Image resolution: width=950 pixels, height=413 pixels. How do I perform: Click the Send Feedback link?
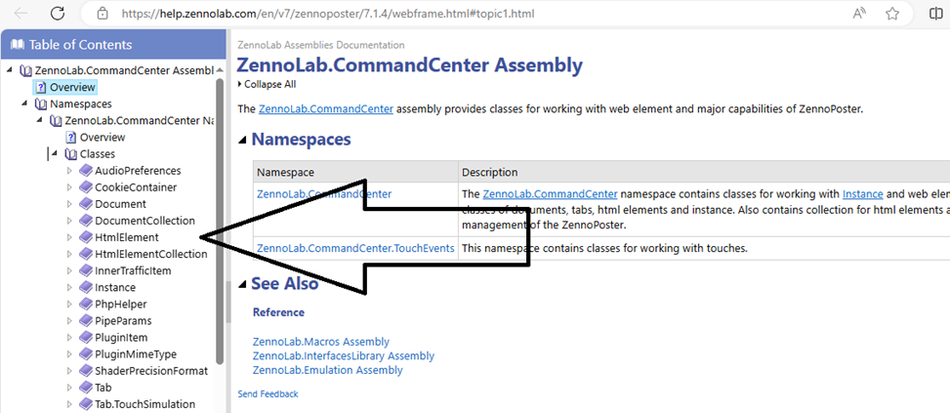(x=268, y=393)
